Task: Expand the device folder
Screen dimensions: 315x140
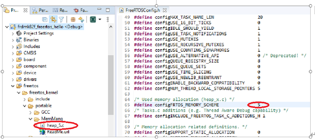Action: (13, 73)
